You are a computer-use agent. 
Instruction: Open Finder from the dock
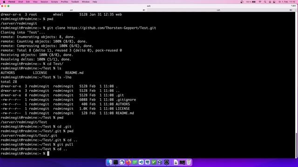coord(109,162)
